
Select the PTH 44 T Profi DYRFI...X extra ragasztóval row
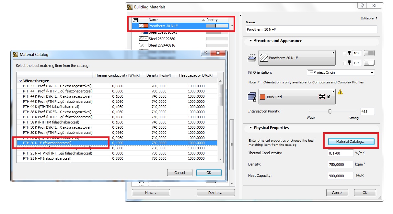[117, 86]
